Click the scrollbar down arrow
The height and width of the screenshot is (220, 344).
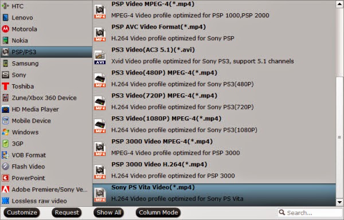coord(339,202)
